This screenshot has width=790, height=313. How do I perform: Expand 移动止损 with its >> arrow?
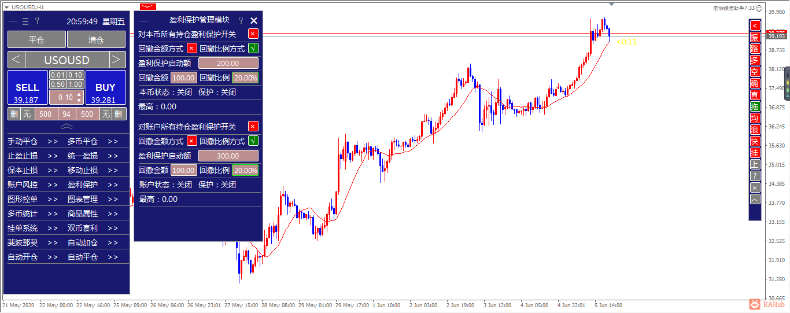[x=113, y=170]
